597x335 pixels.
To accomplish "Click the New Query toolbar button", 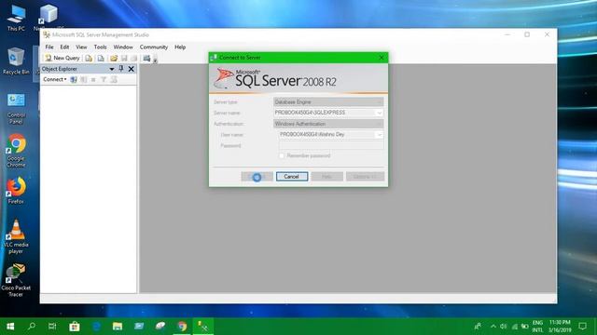I will click(62, 58).
